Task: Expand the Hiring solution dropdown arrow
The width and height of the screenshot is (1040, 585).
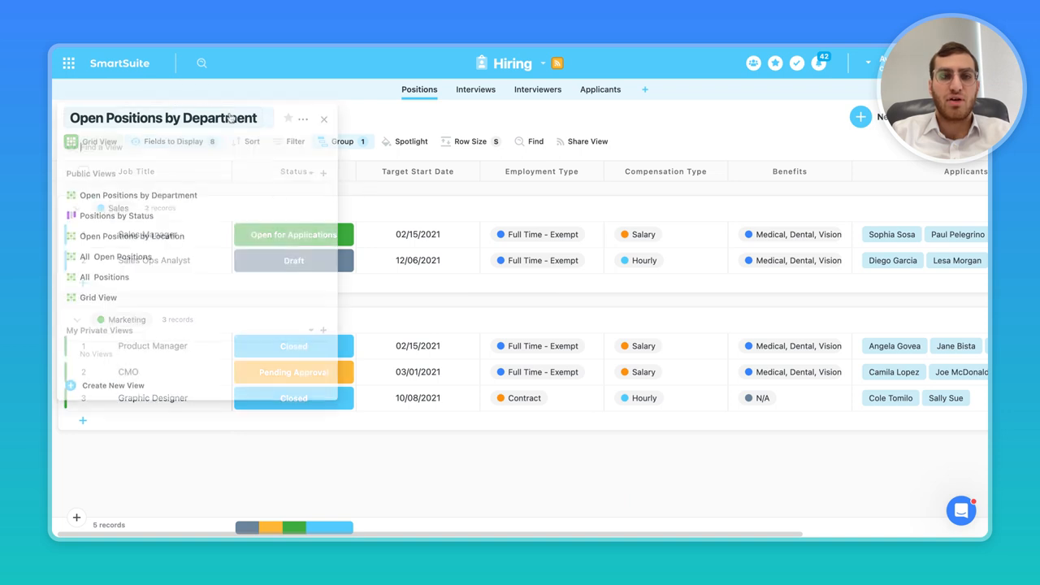Action: point(543,63)
